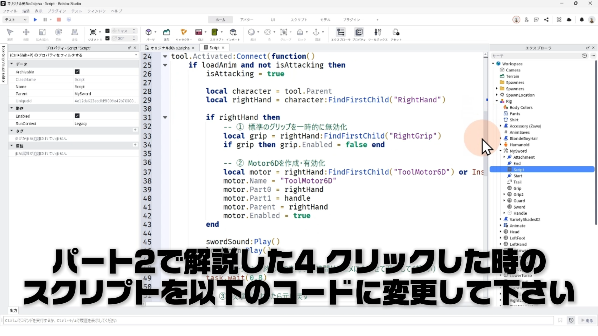
Task: Expand the Grip2 item in Explorer
Action: click(x=504, y=194)
